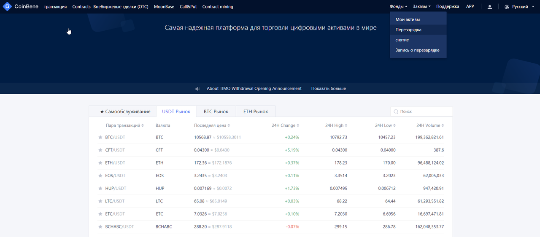Open the LTC/USDT trading pair
This screenshot has height=237, width=540.
click(x=115, y=201)
